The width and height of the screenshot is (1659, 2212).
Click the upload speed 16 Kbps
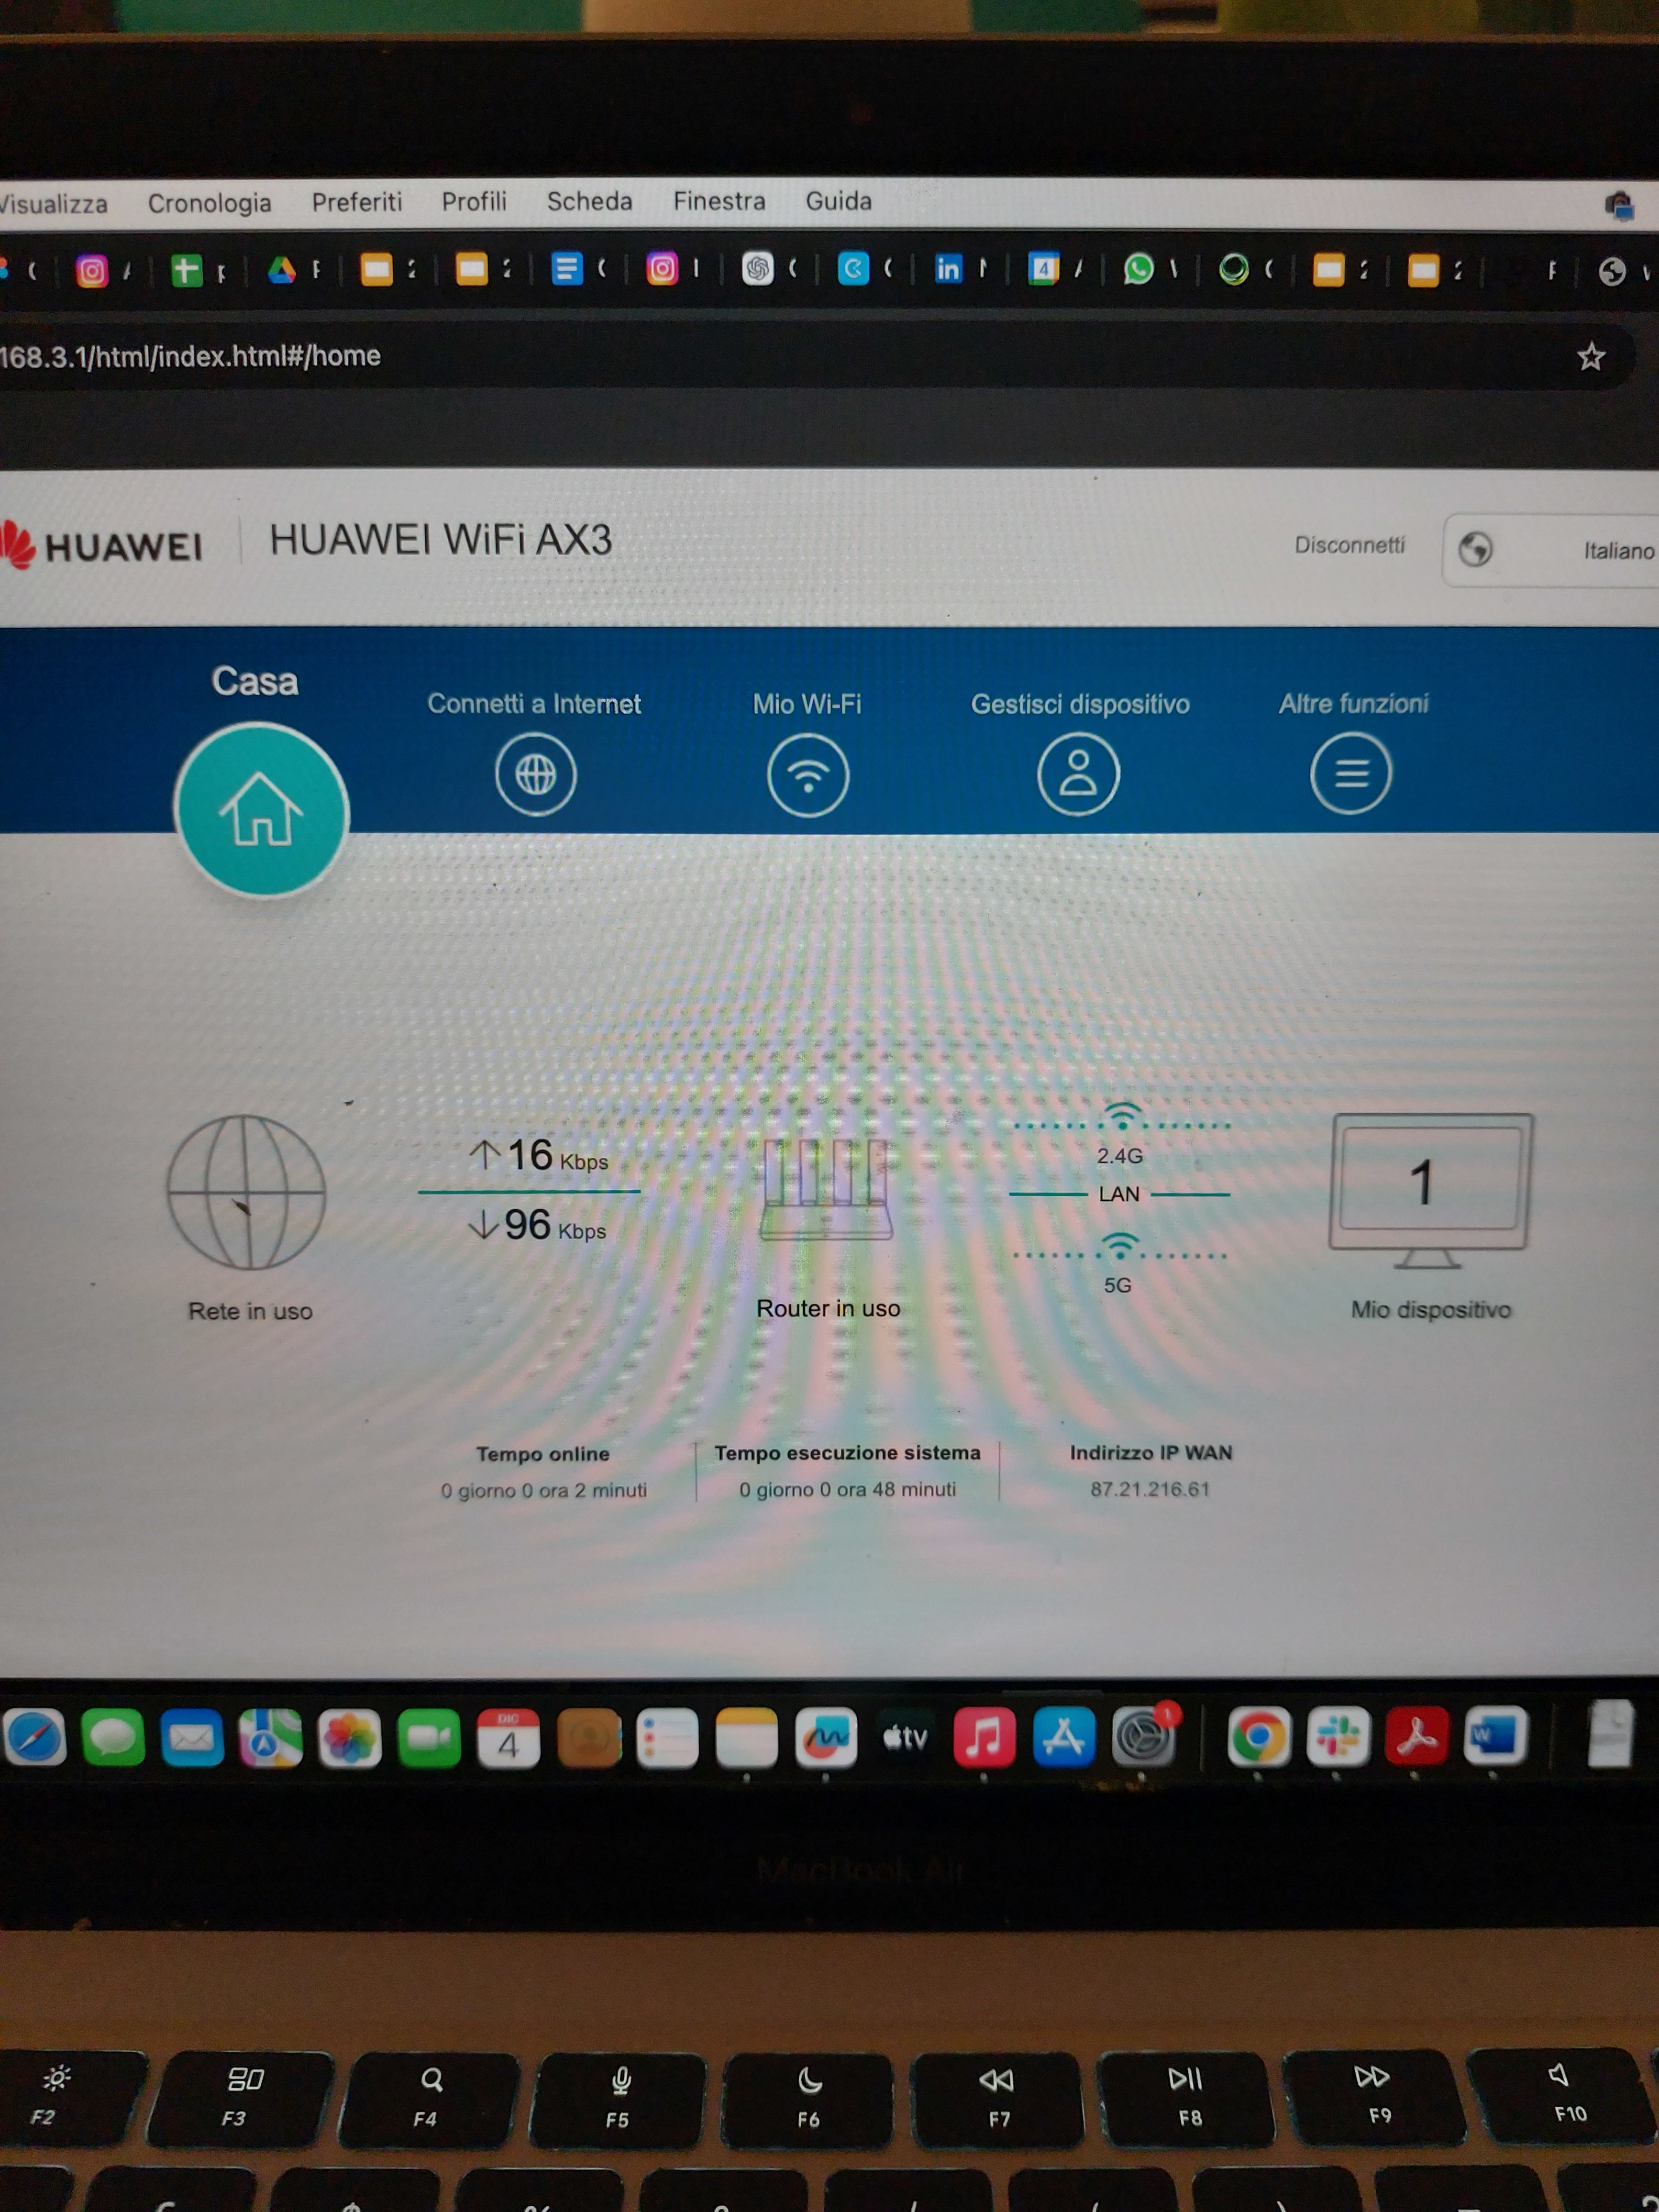539,1156
